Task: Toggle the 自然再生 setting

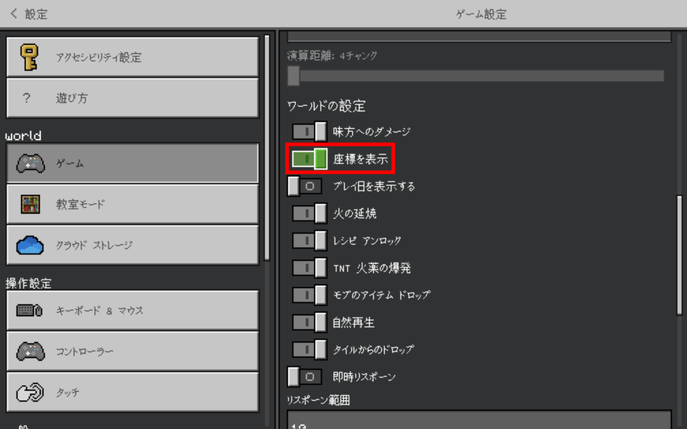Action: (x=310, y=322)
